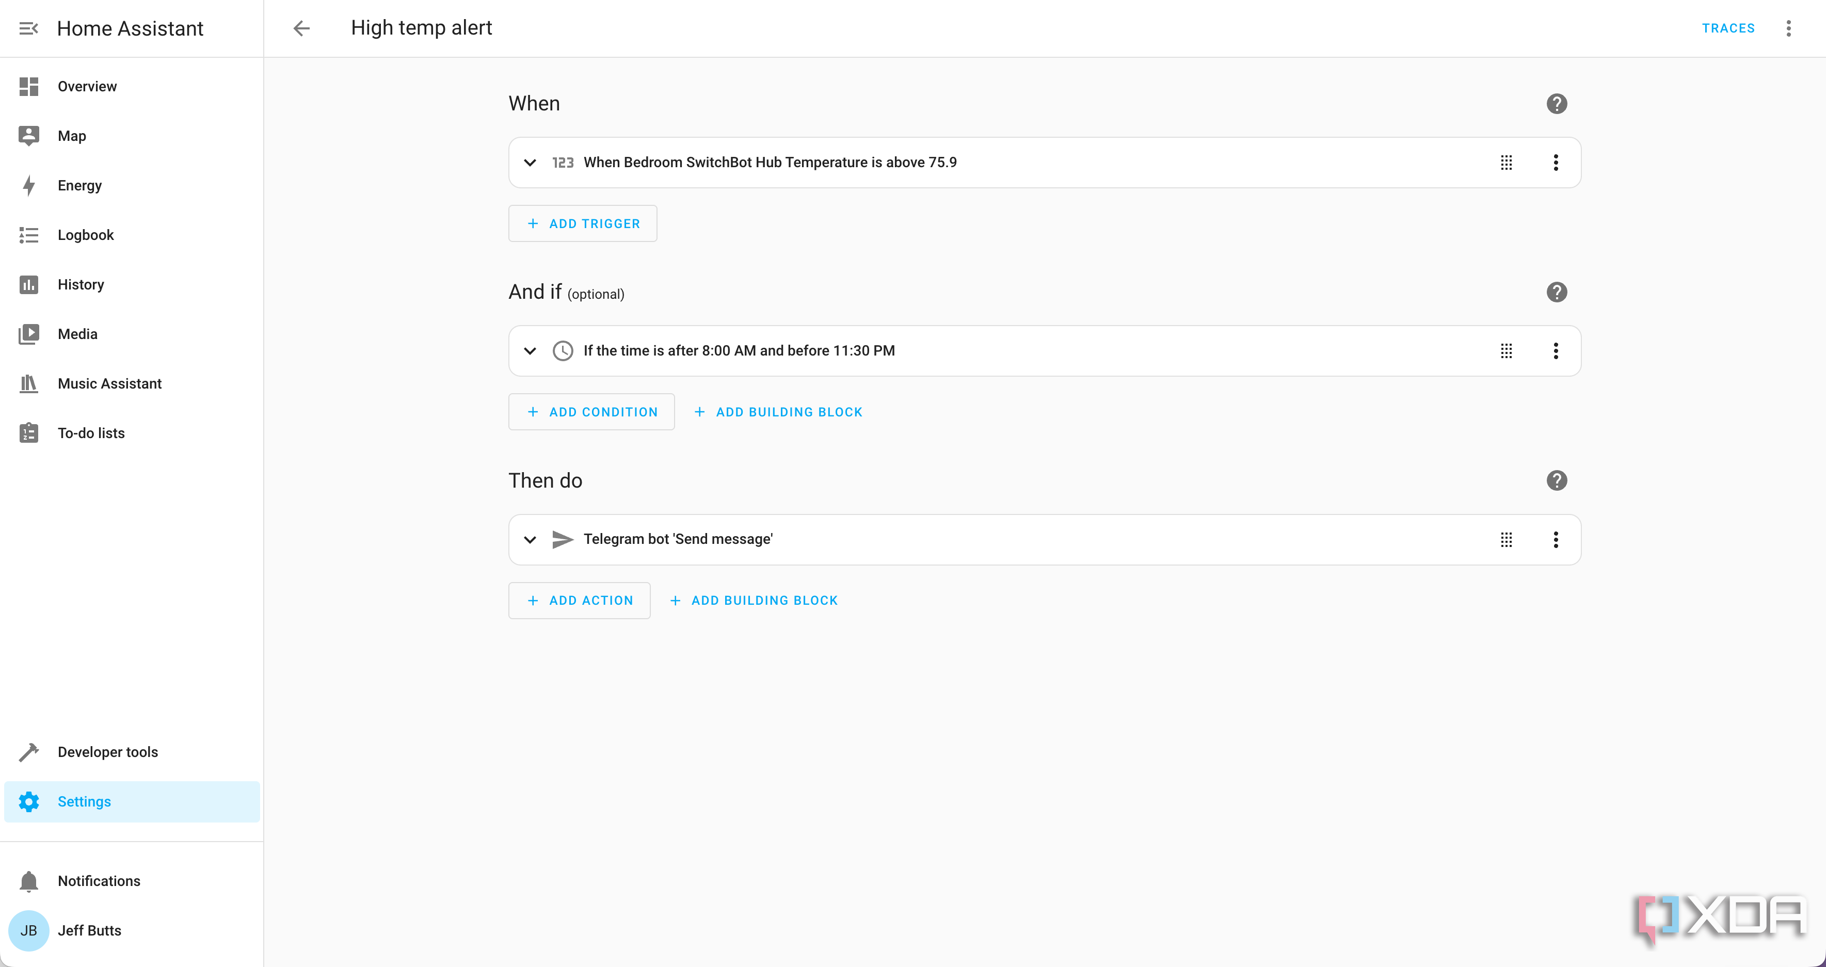Click the History chart icon
This screenshot has height=967, width=1826.
click(28, 285)
